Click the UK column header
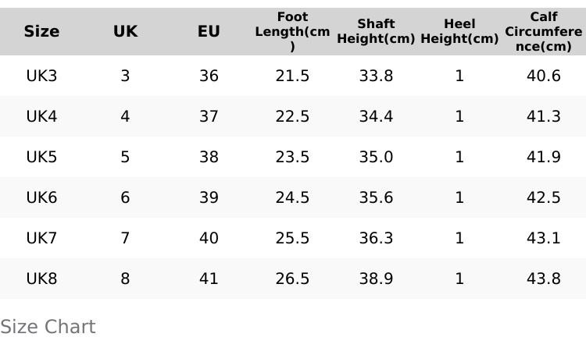The image size is (586, 355). click(x=125, y=31)
